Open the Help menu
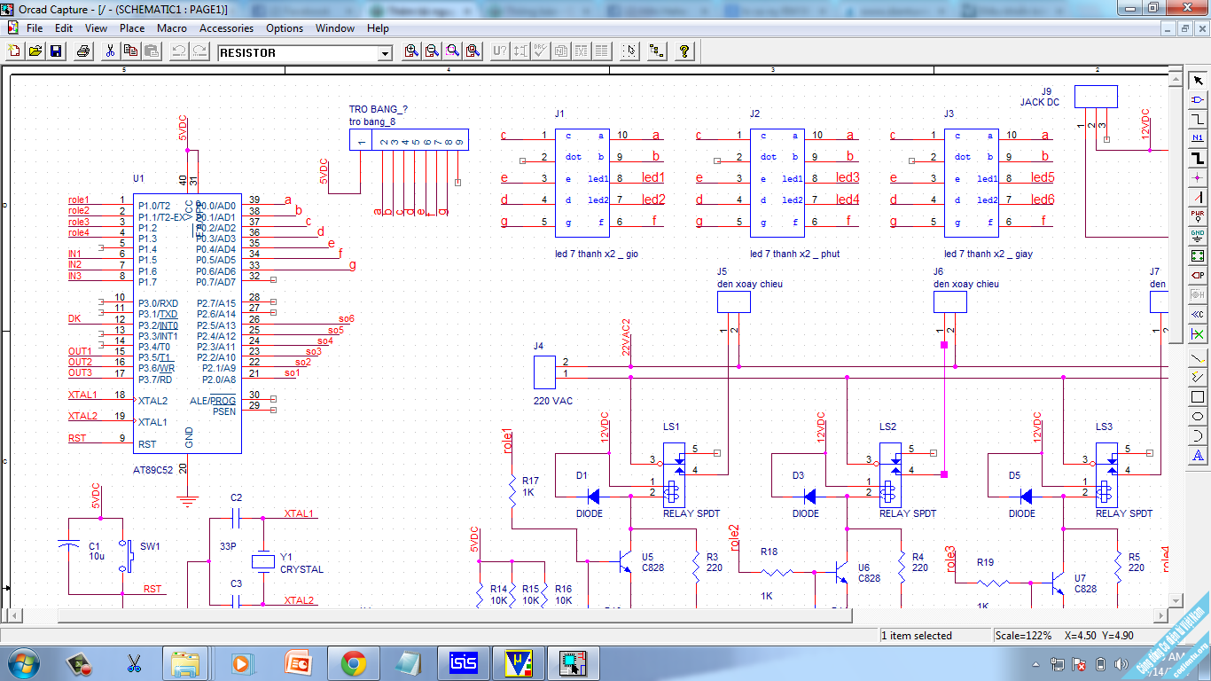Screen dimensions: 1211x681 click(x=379, y=28)
